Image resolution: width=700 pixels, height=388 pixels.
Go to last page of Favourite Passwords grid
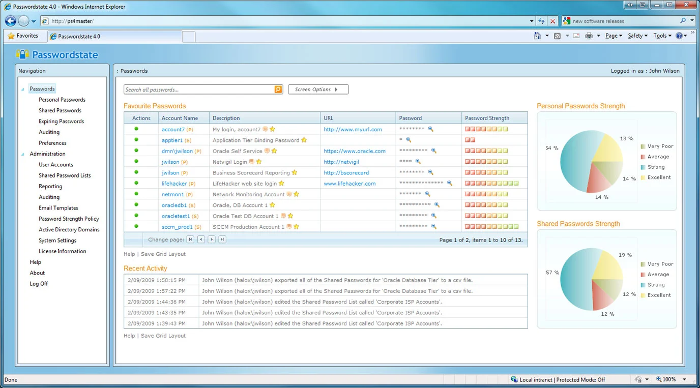pos(222,240)
